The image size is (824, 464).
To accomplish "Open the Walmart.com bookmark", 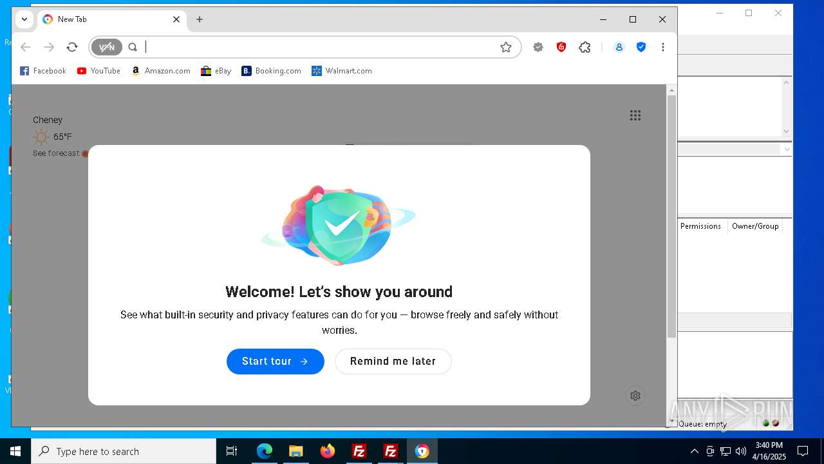I will tap(342, 71).
